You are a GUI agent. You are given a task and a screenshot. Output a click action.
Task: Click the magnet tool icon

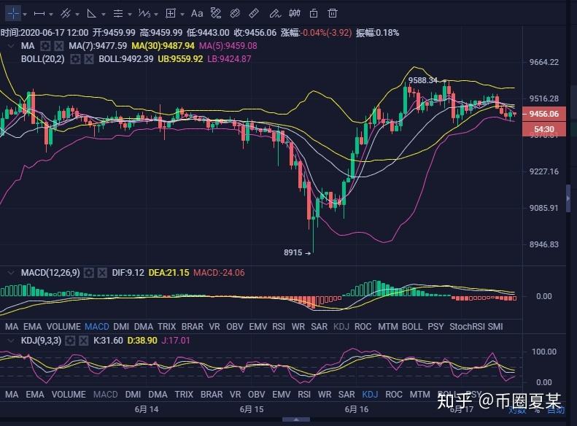(x=235, y=14)
